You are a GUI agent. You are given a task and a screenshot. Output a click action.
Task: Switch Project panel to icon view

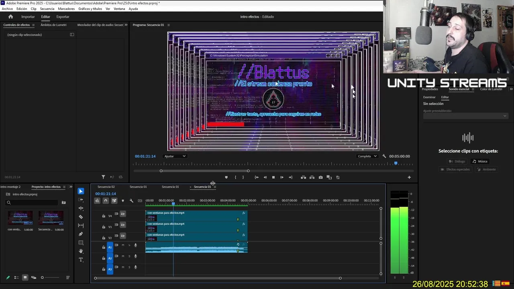(25, 277)
